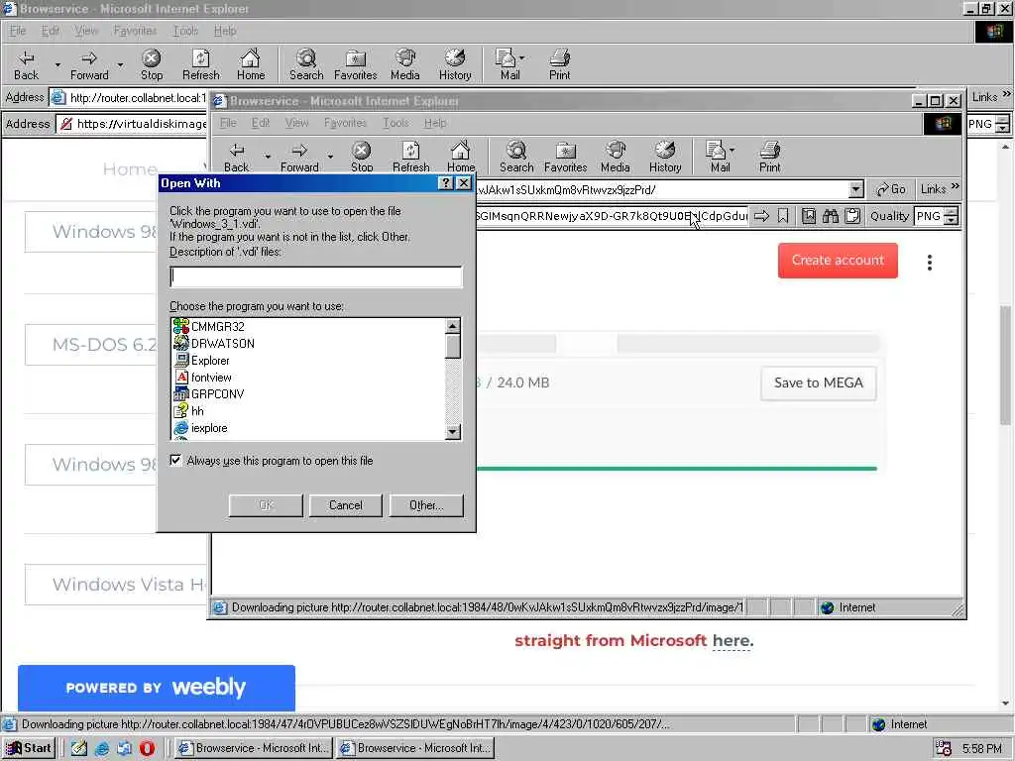Expand the front window address bar dropdown
Screen dimensions: 1015x761
[855, 189]
